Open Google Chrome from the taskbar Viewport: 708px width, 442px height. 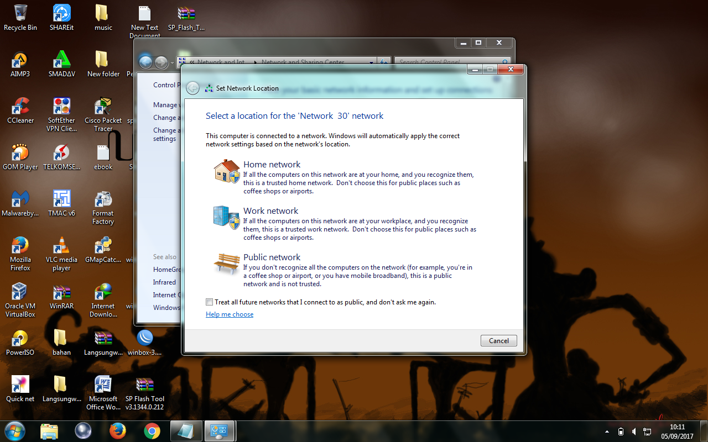[x=151, y=431]
